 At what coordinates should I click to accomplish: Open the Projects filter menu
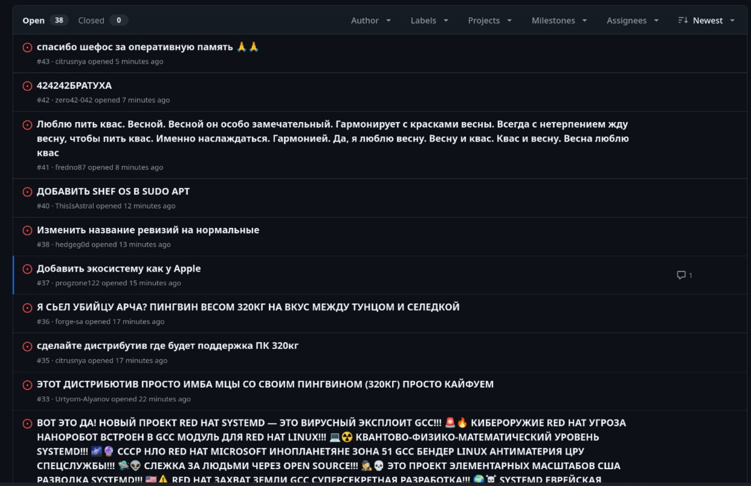pos(489,21)
